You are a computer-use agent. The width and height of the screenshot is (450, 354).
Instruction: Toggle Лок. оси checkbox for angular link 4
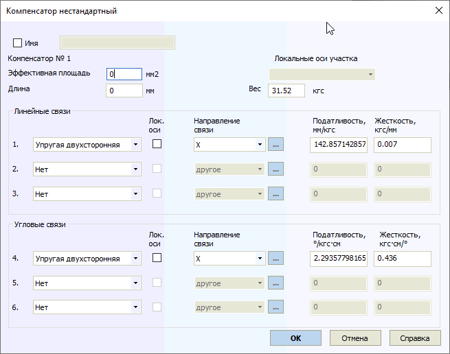click(x=157, y=258)
